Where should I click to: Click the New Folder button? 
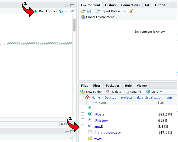coord(91,92)
